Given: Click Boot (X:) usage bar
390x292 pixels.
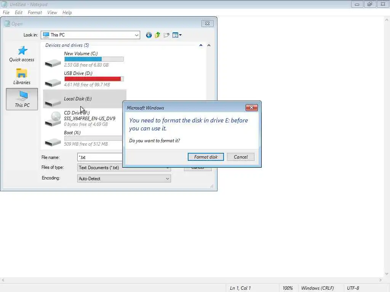Looking at the screenshot, I should point(93,138).
